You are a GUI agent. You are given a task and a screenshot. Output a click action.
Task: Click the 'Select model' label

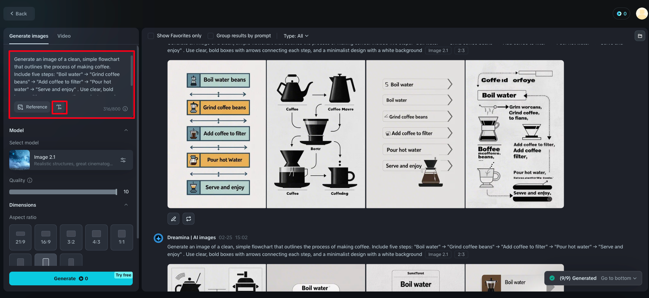24,143
